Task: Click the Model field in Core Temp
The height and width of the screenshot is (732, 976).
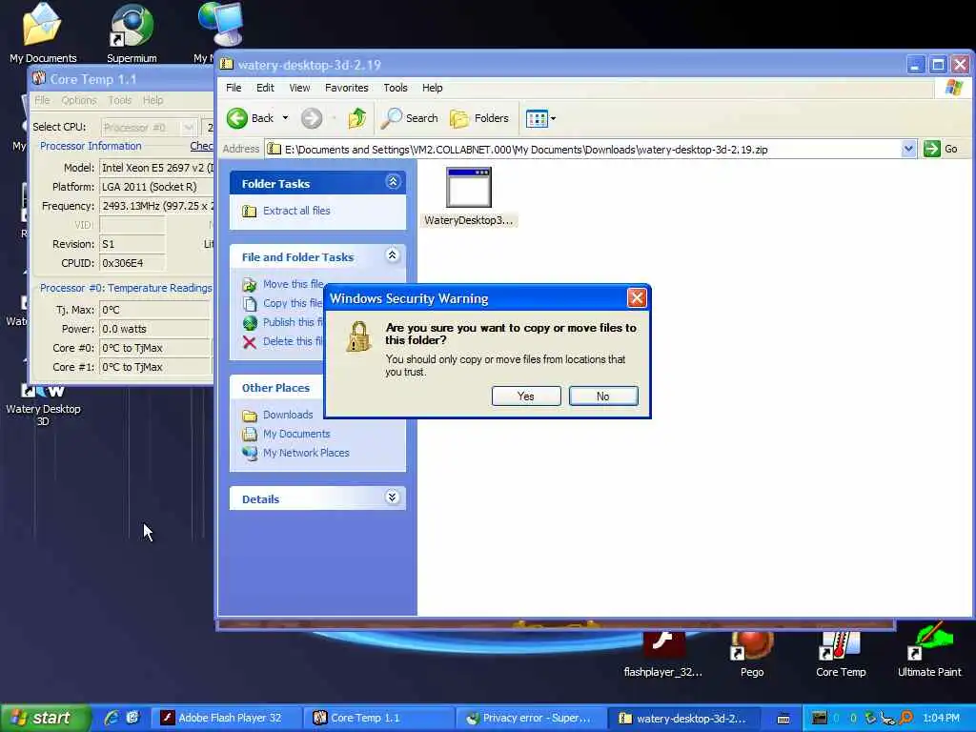Action: (157, 168)
